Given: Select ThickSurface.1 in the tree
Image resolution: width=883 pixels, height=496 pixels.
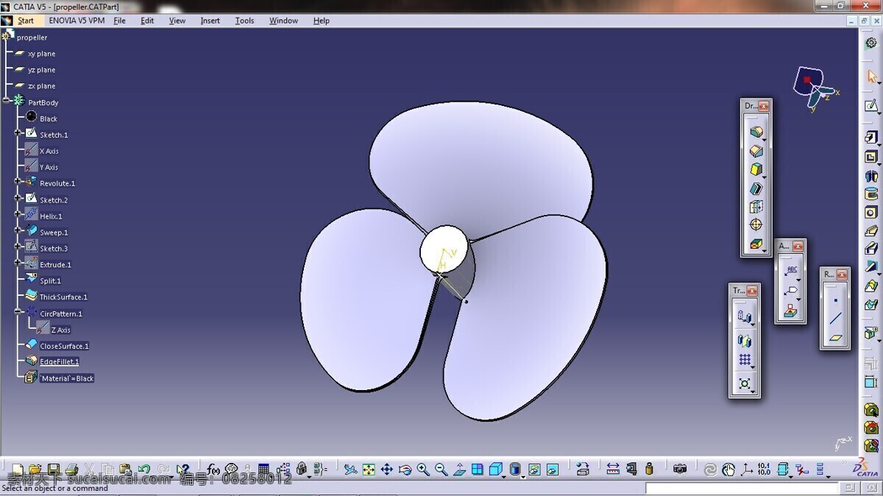Looking at the screenshot, I should point(63,297).
